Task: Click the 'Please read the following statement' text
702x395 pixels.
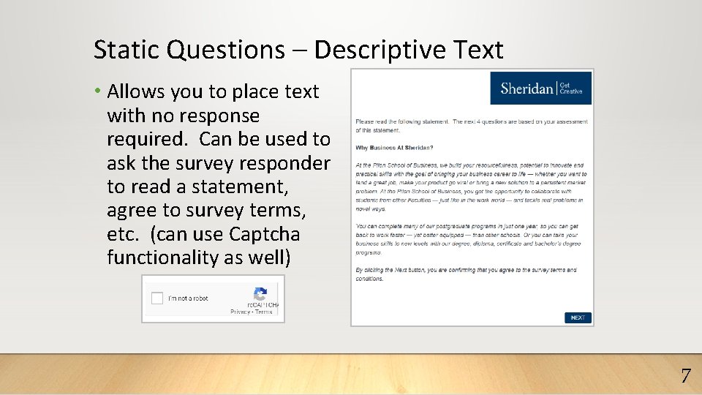Action: (472, 126)
